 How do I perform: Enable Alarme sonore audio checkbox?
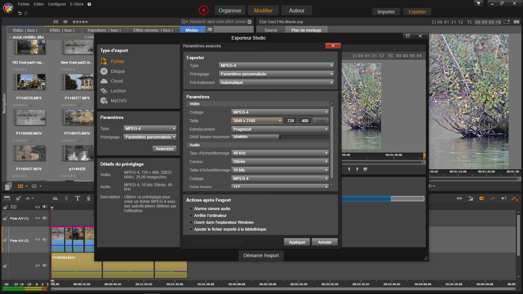(191, 209)
